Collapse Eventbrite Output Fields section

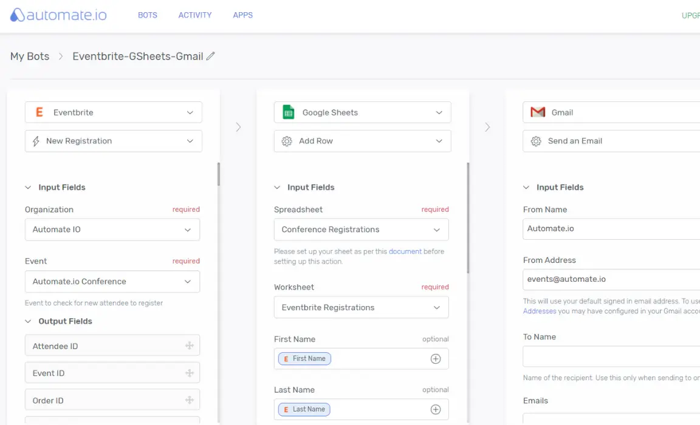(28, 321)
